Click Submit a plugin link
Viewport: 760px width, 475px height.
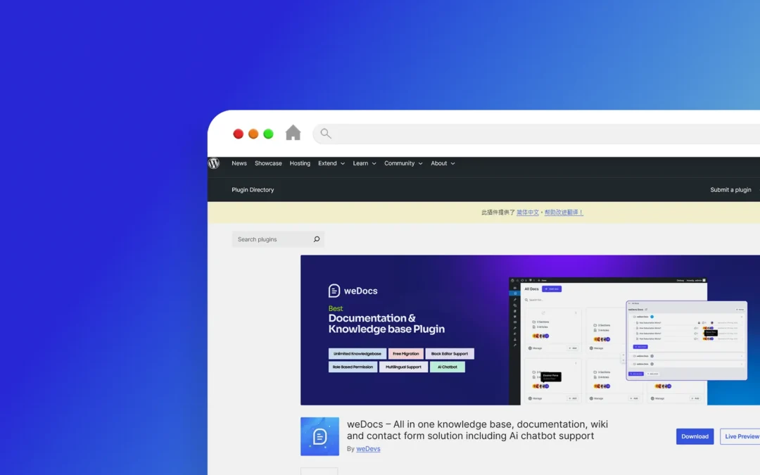[x=730, y=190]
